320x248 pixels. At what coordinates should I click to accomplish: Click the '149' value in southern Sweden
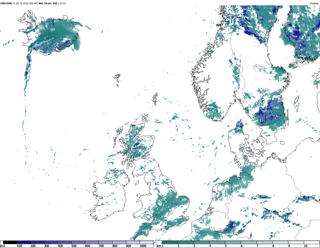tap(276, 108)
